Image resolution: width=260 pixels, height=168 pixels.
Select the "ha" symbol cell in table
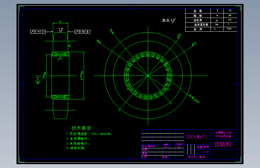pos(217,24)
